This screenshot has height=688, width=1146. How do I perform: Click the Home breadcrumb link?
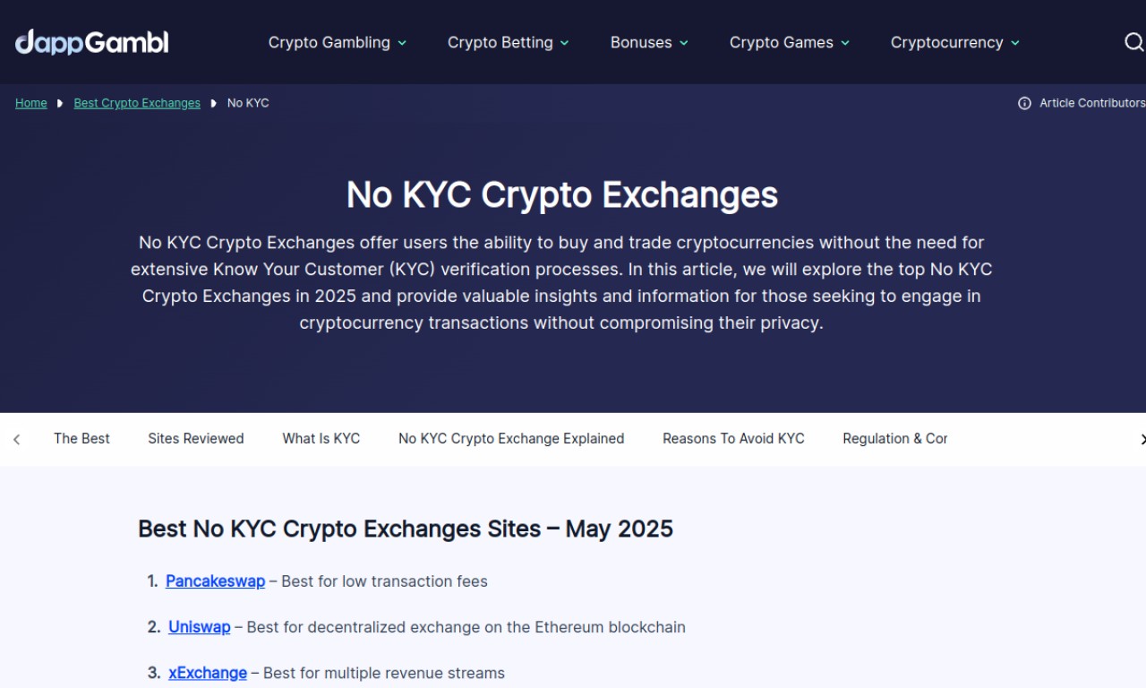click(31, 103)
